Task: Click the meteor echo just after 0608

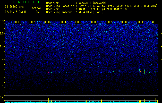Action: coord(129,71)
